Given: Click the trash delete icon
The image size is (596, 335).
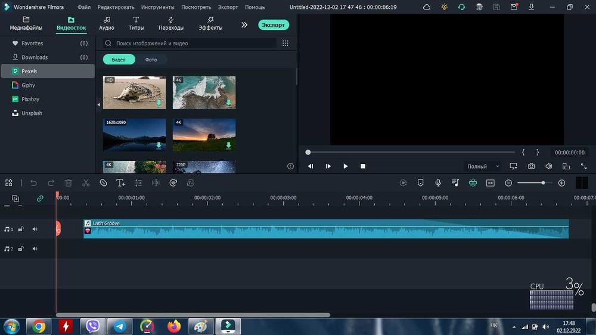Looking at the screenshot, I should [x=69, y=183].
